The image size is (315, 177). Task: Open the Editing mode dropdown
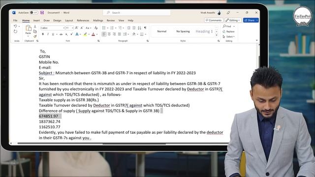click(233, 20)
